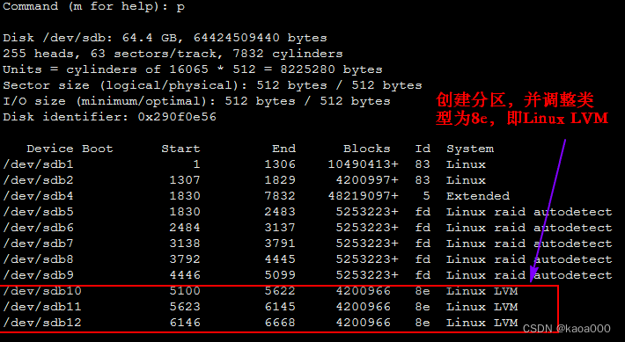The image size is (625, 342).
Task: Click the End value 5622
Action: (280, 291)
